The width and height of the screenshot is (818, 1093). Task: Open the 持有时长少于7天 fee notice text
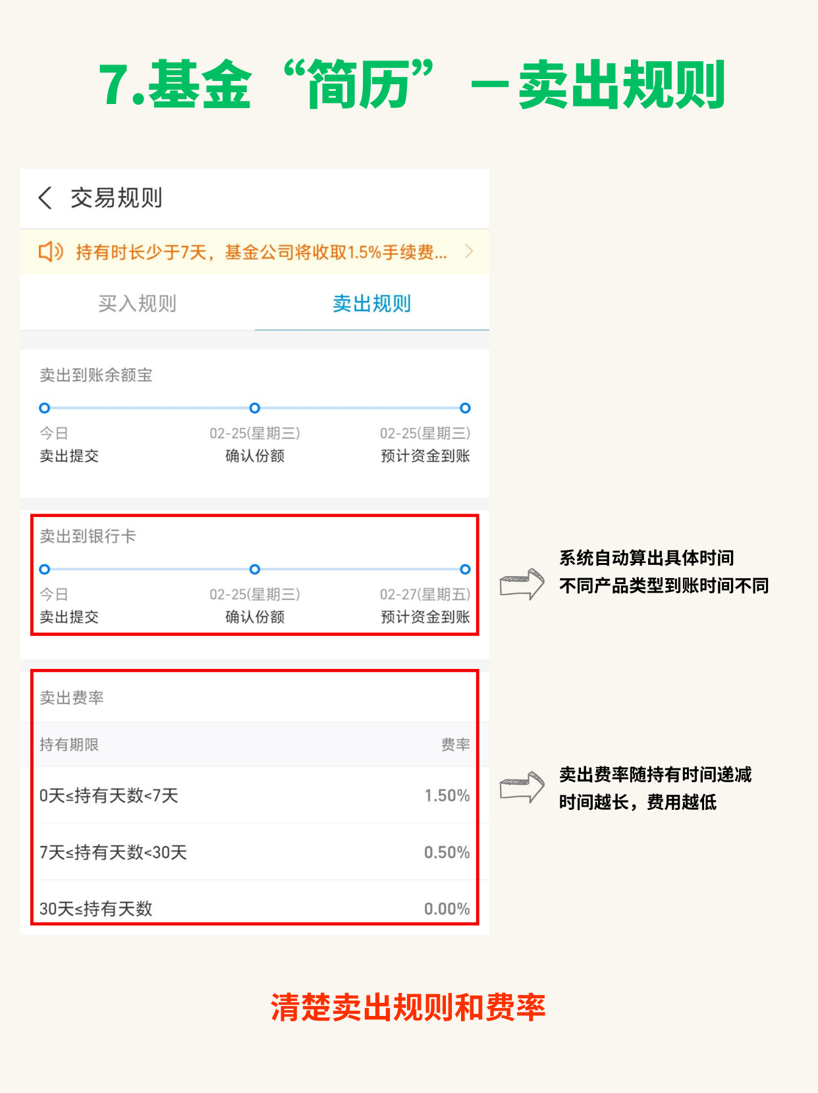tap(261, 252)
